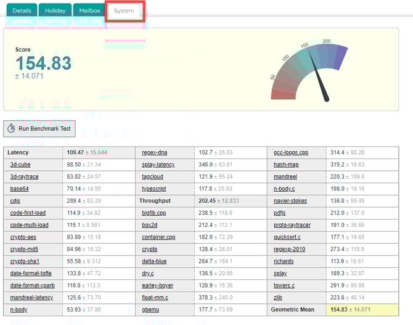Select the navier-stokes benchmark link

[x=289, y=200]
